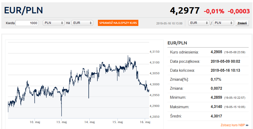Click the red -0,01% change indicator
The image size is (253, 129).
pos(214,11)
